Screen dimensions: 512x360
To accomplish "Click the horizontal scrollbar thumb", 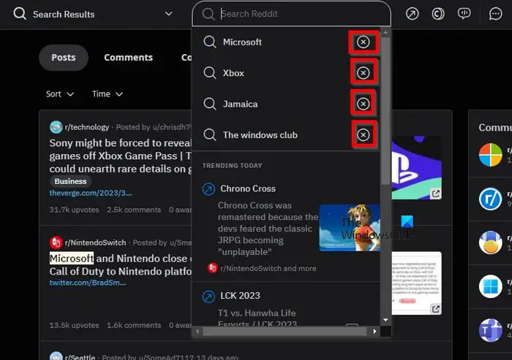I will pos(285,332).
